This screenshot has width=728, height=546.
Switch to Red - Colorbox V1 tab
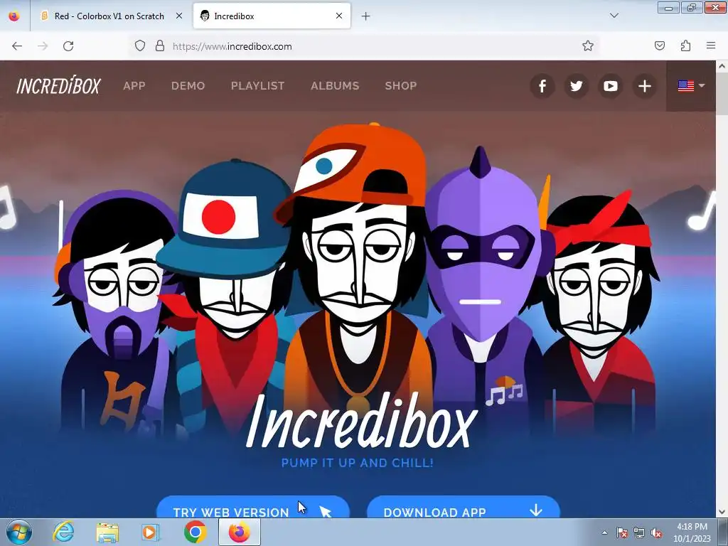pos(109,16)
